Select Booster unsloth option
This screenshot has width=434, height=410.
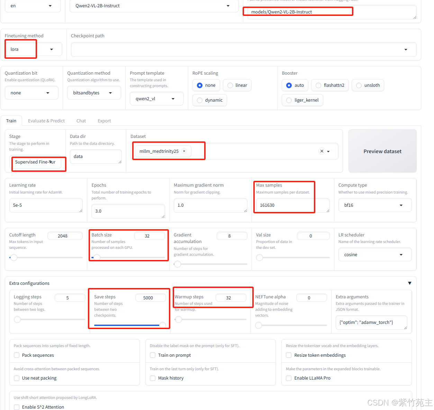[x=368, y=85]
